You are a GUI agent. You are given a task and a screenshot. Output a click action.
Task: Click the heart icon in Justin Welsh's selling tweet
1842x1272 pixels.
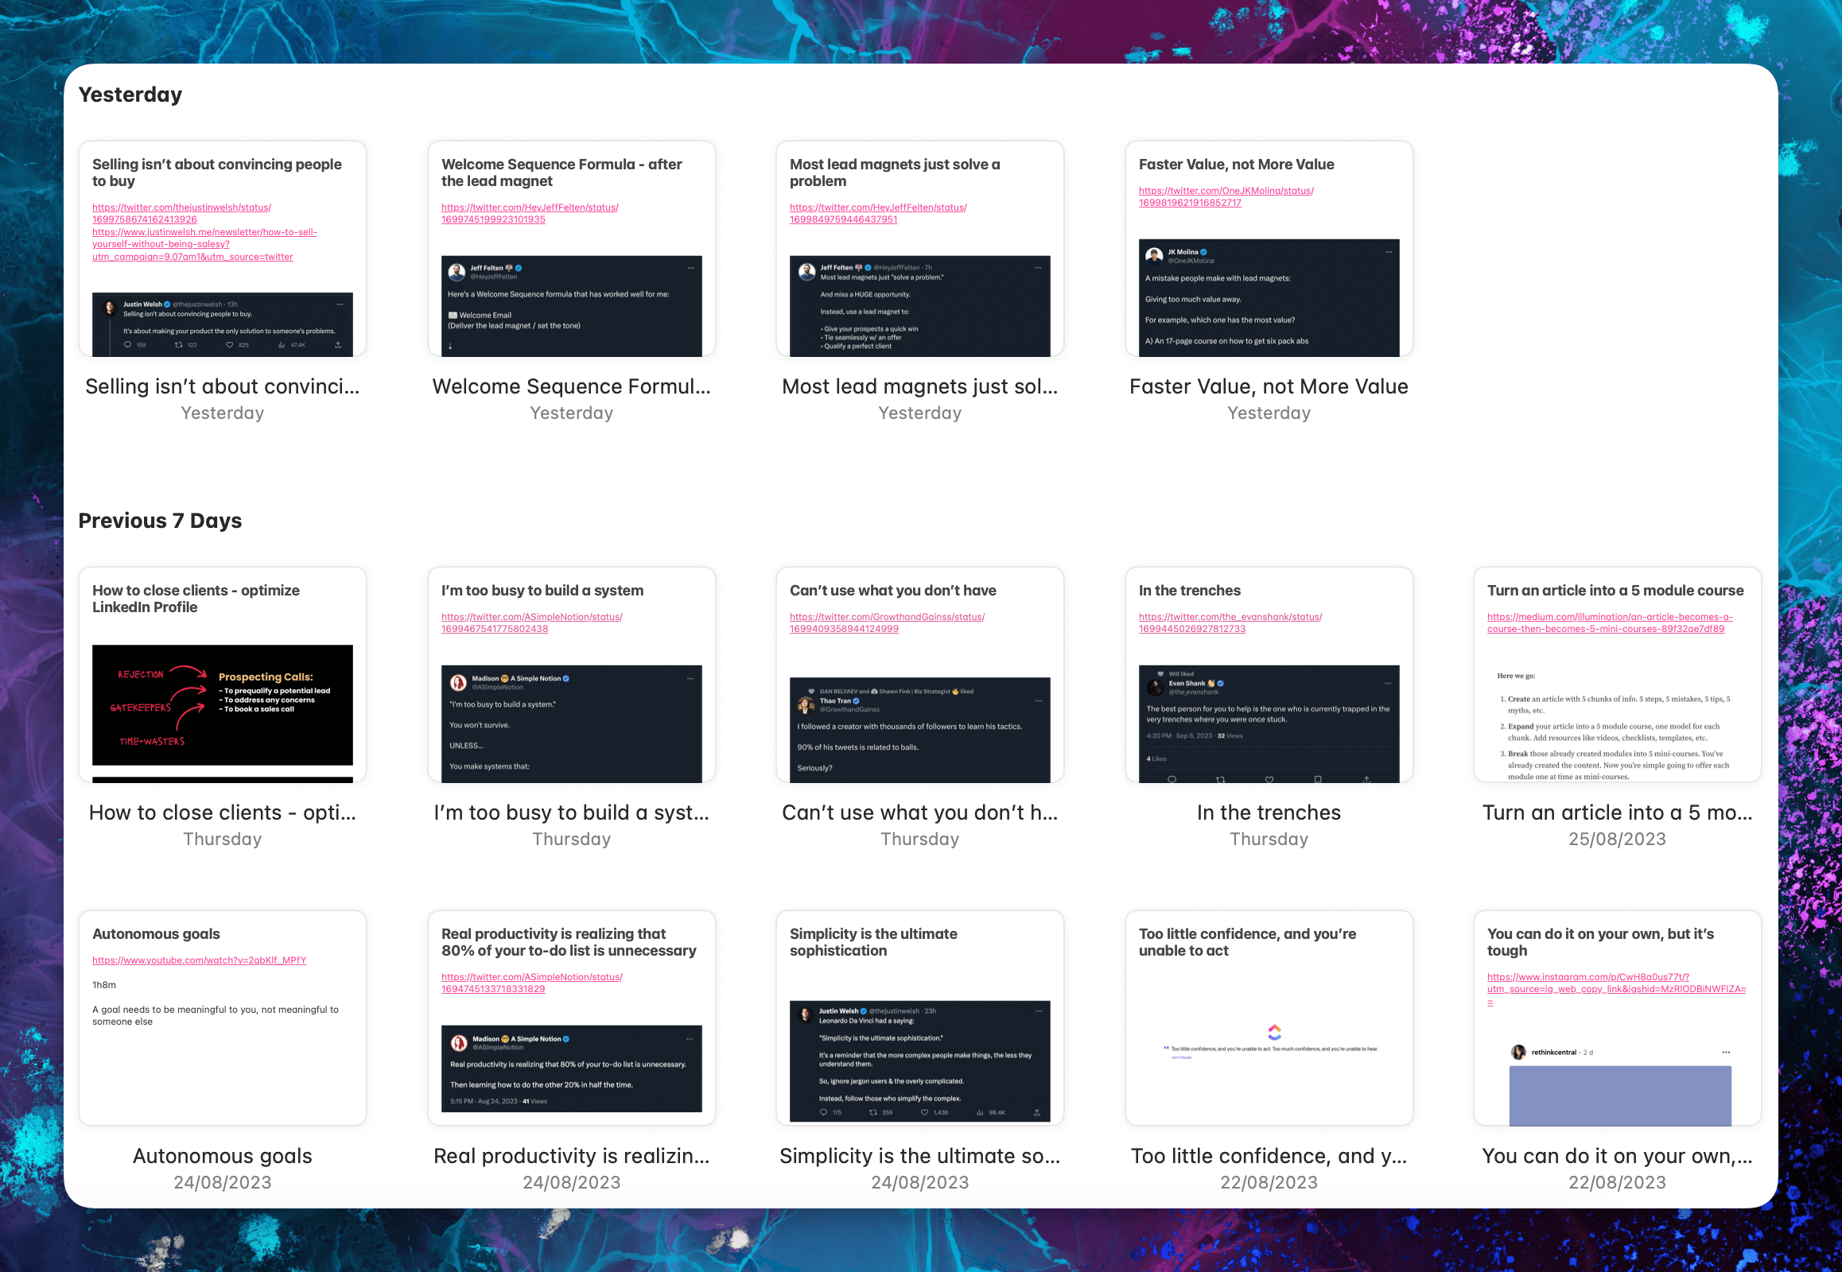pyautogui.click(x=230, y=345)
